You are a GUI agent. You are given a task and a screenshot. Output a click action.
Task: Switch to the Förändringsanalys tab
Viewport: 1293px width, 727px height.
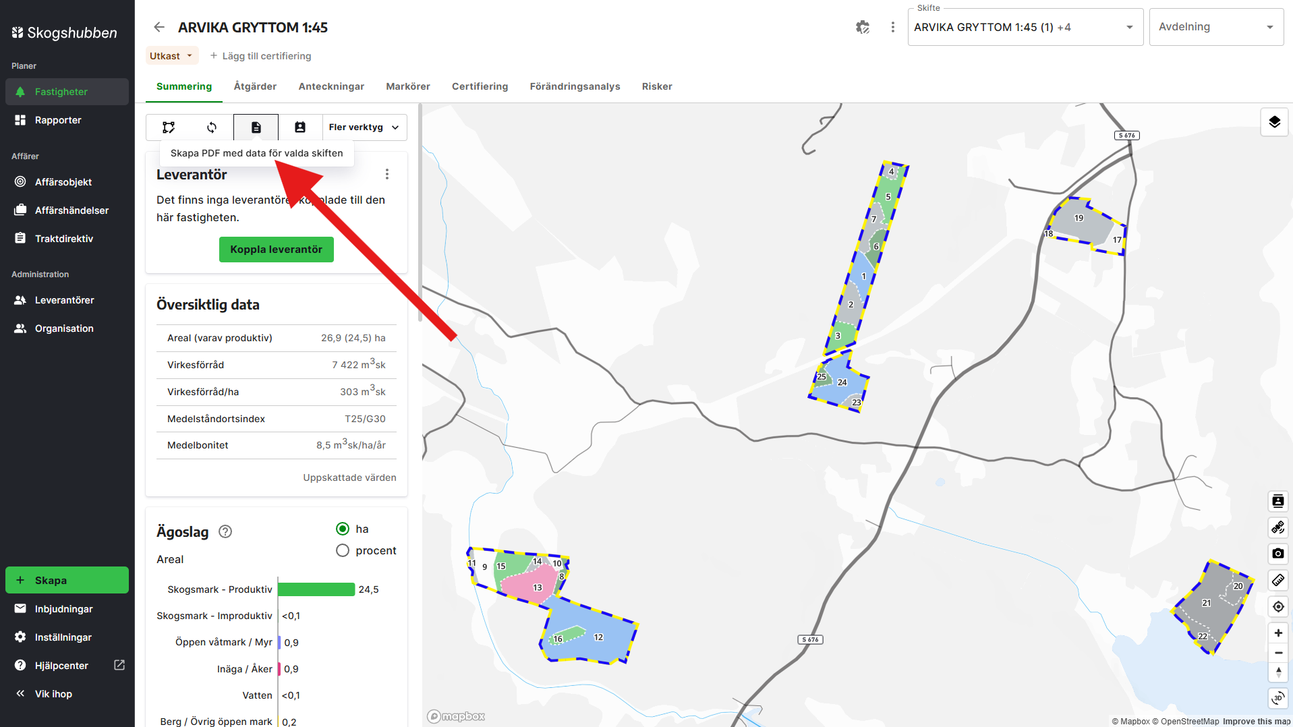(x=575, y=86)
